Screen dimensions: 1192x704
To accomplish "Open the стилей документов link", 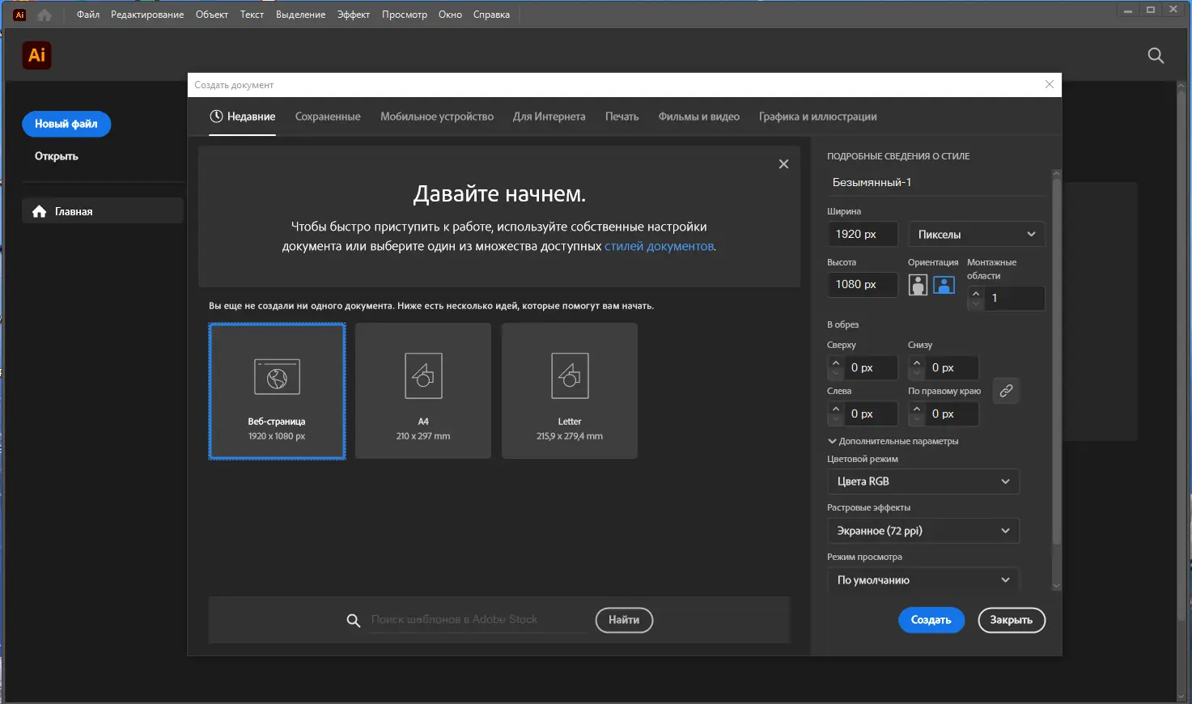I will click(658, 247).
